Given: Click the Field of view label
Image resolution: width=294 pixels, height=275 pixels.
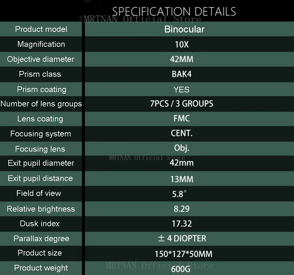Looking at the screenshot, I should coord(39,193).
